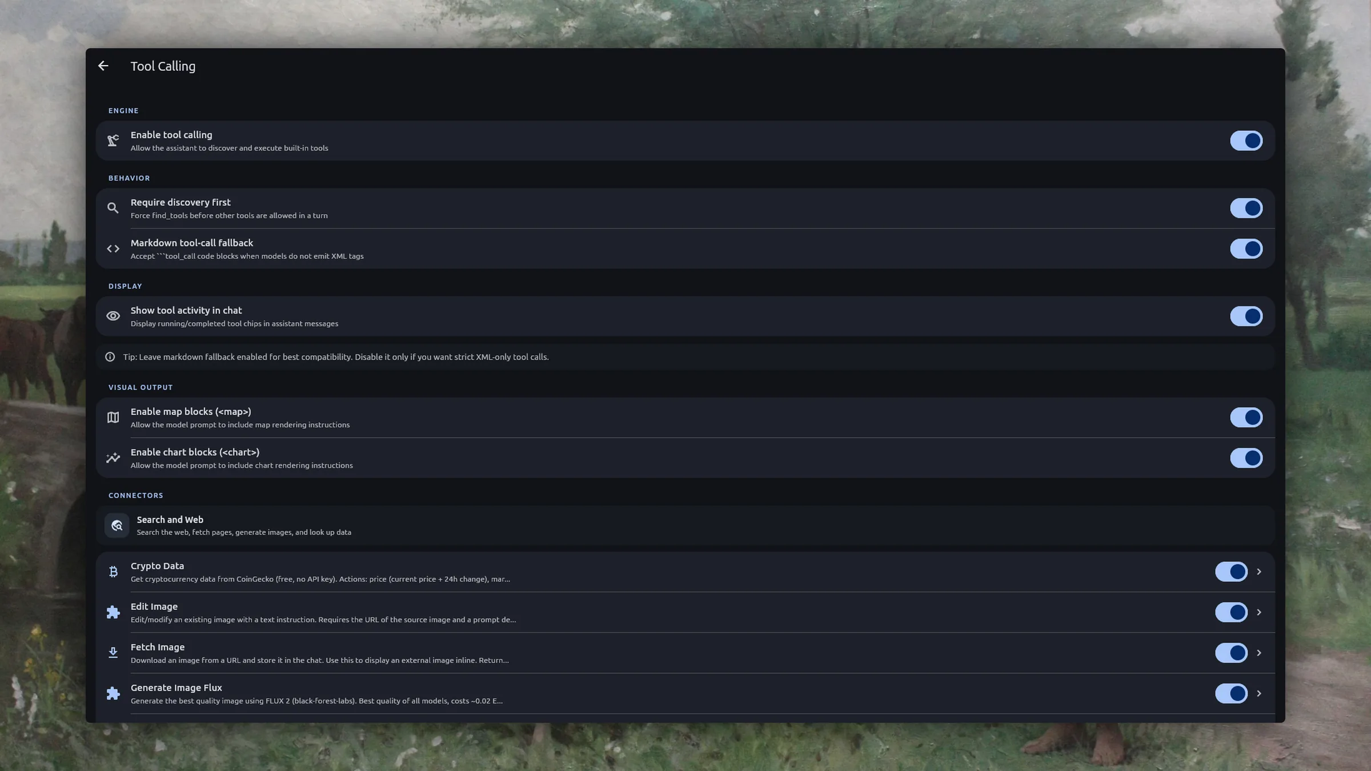Click the chart icon for Enable chart blocks
Screen dimensions: 1371x771
coord(113,458)
